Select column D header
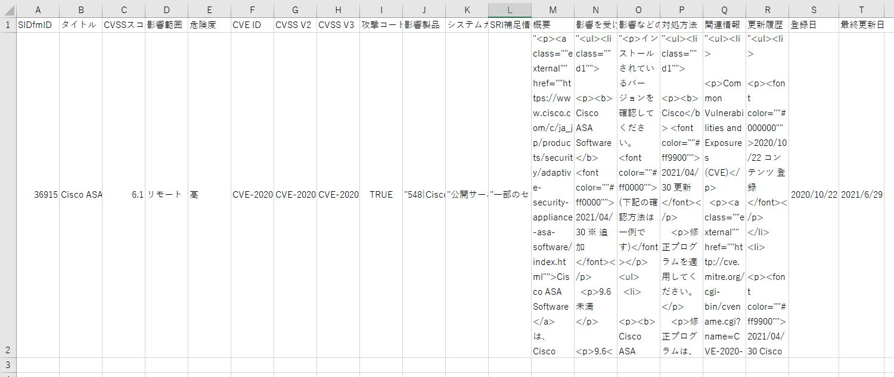Viewport: 894px width, 377px height. click(x=167, y=10)
